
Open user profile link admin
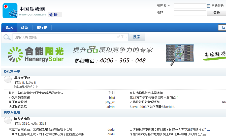(110, 107)
